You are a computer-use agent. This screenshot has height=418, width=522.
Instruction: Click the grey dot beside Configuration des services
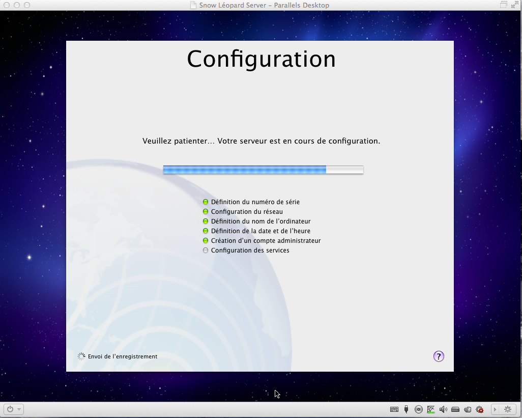206,250
